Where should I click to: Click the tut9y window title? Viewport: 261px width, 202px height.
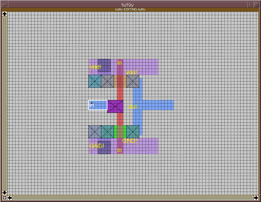(x=128, y=5)
